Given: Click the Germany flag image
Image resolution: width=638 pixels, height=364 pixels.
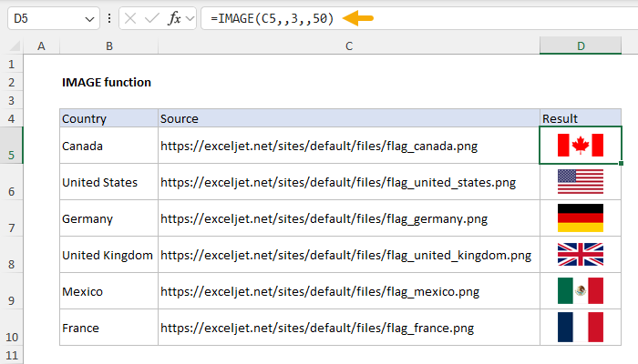Looking at the screenshot, I should click(x=581, y=218).
